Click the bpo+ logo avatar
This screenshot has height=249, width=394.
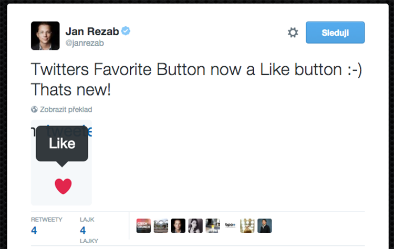[230, 226]
